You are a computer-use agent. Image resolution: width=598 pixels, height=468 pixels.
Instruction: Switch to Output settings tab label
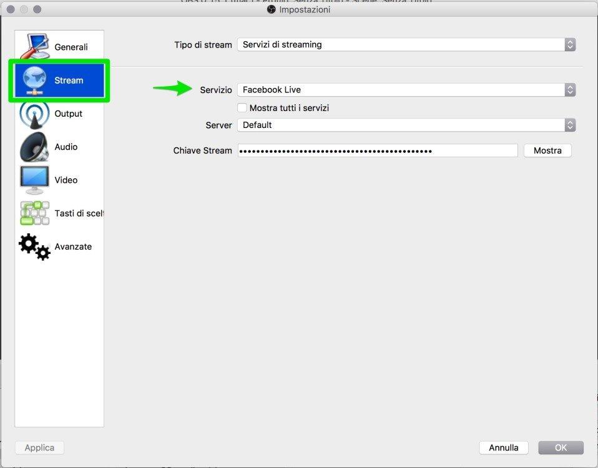click(x=68, y=114)
